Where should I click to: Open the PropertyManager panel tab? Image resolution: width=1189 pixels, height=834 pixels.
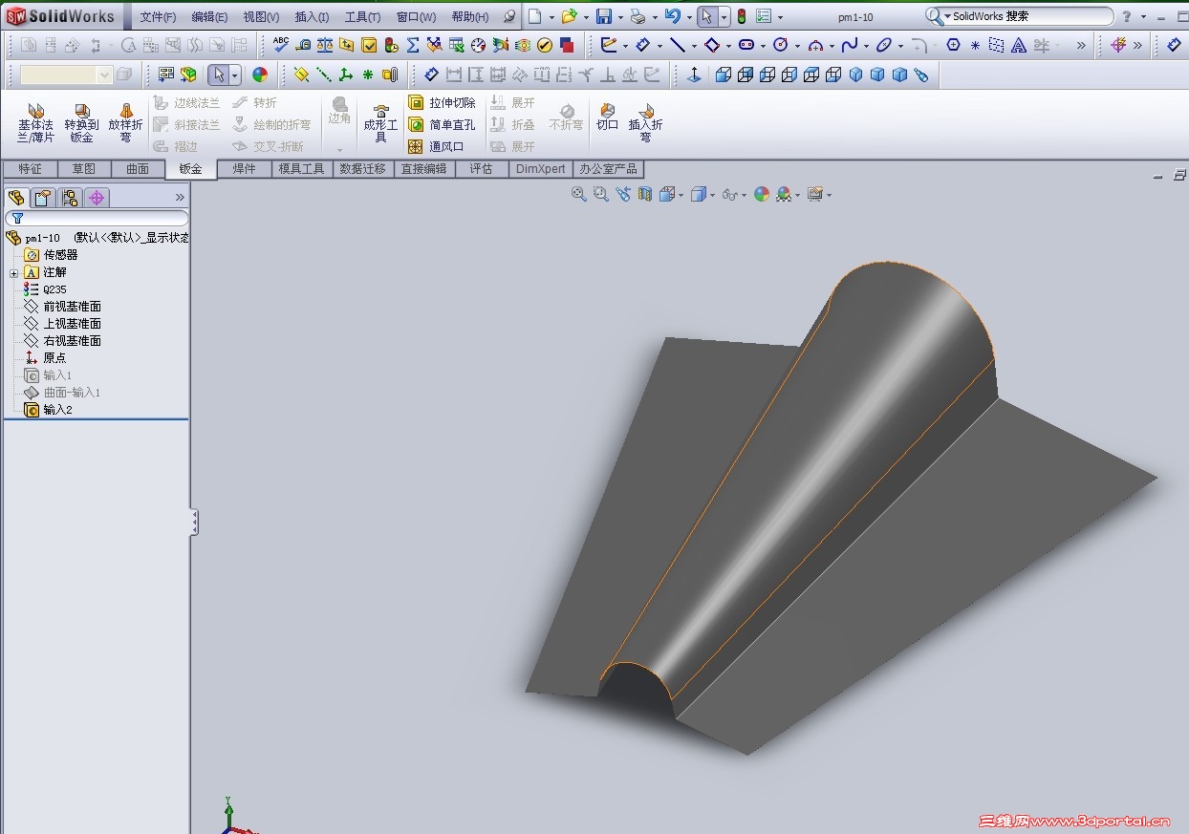pos(42,198)
